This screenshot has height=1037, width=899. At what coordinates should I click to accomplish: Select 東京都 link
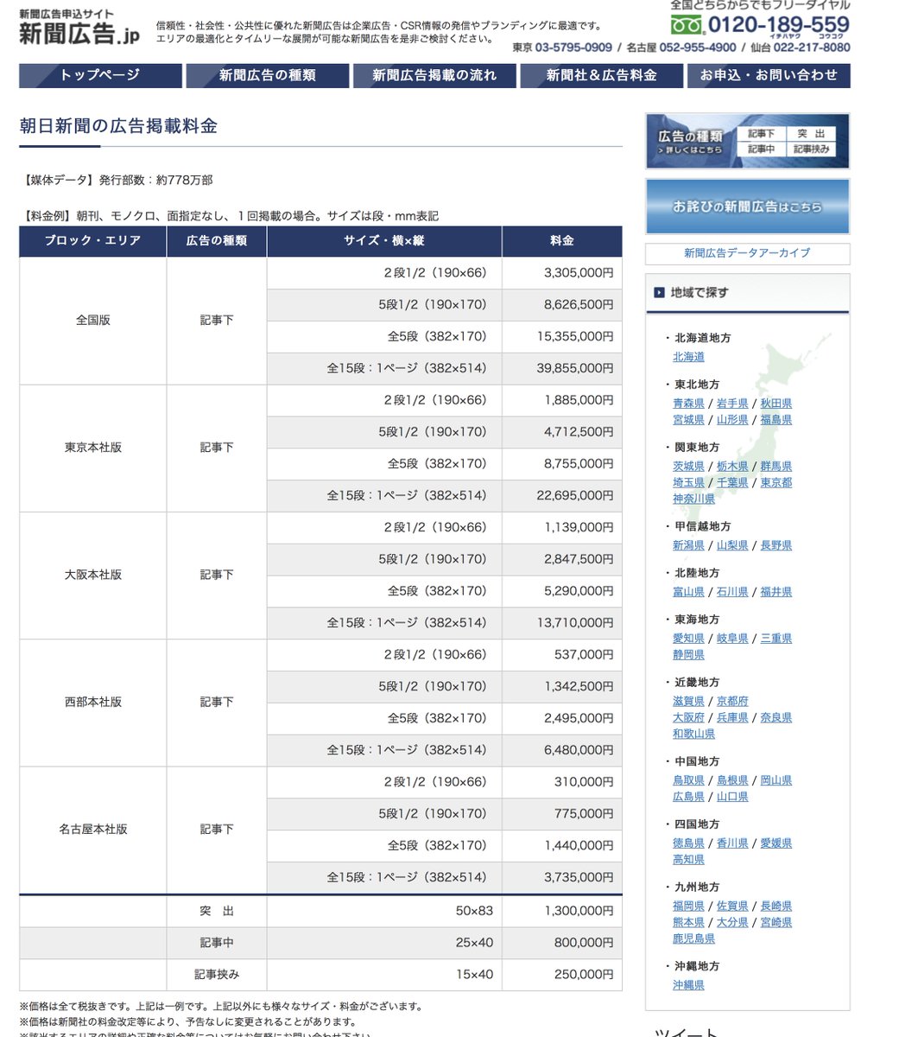point(776,483)
